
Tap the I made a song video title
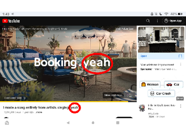tap(41, 107)
